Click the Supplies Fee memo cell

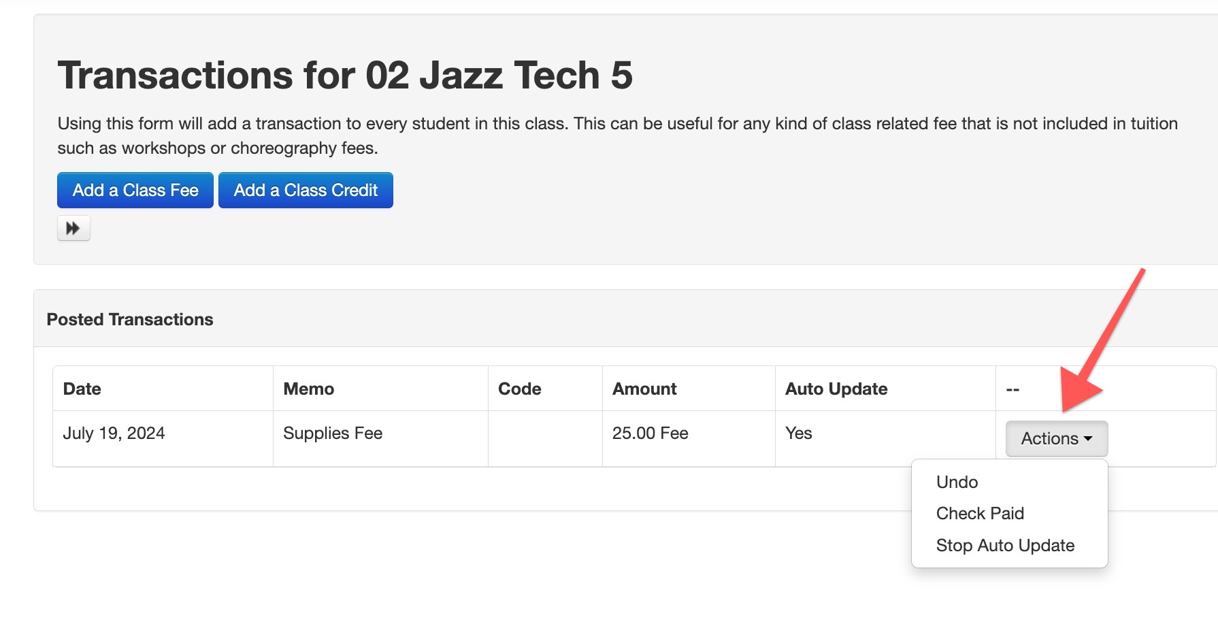[333, 434]
